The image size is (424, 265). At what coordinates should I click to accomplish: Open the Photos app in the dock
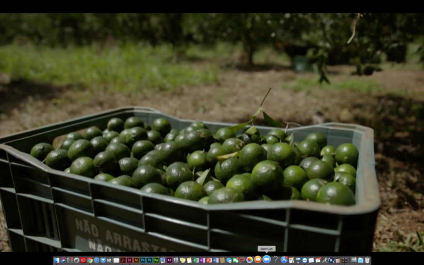coord(250,260)
